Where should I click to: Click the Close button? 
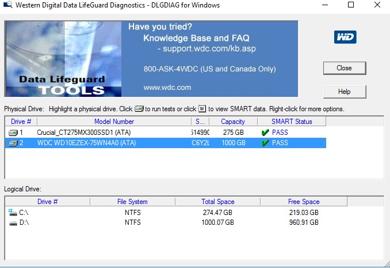pos(345,68)
